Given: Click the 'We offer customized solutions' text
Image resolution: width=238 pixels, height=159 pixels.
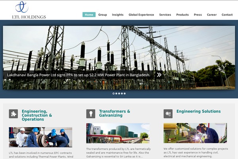Looking at the screenshot, I should tap(196, 153).
